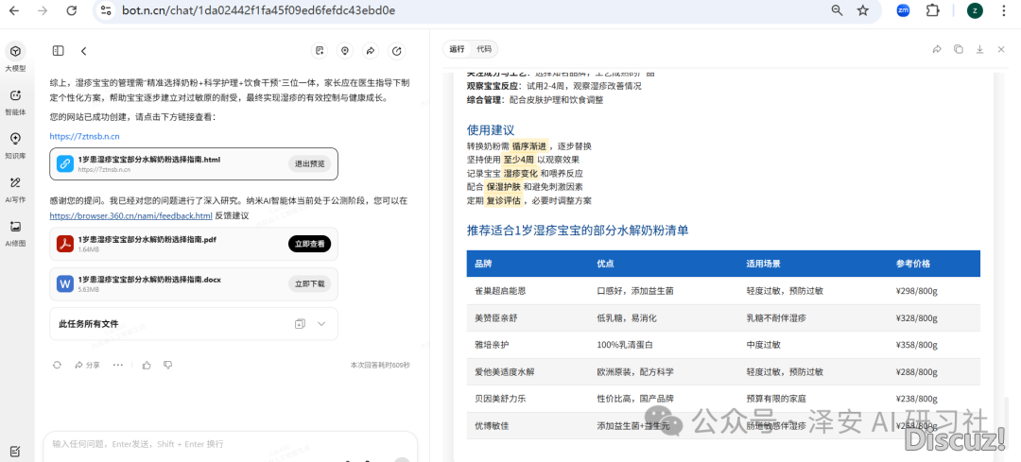
Task: Click the zoom magnifier icon in address bar
Action: point(837,10)
